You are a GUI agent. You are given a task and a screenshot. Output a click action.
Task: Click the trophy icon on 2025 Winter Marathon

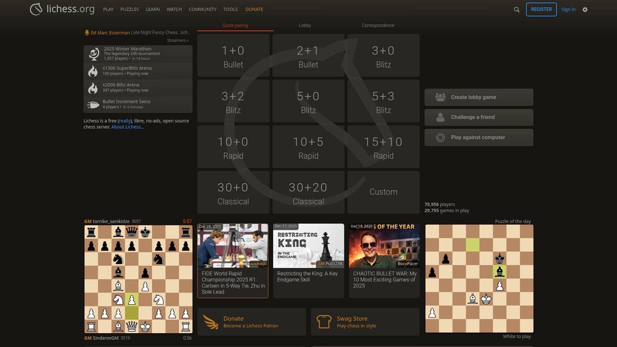(93, 53)
